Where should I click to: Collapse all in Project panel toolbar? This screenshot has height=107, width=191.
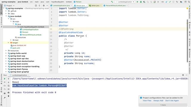click(x=39, y=6)
